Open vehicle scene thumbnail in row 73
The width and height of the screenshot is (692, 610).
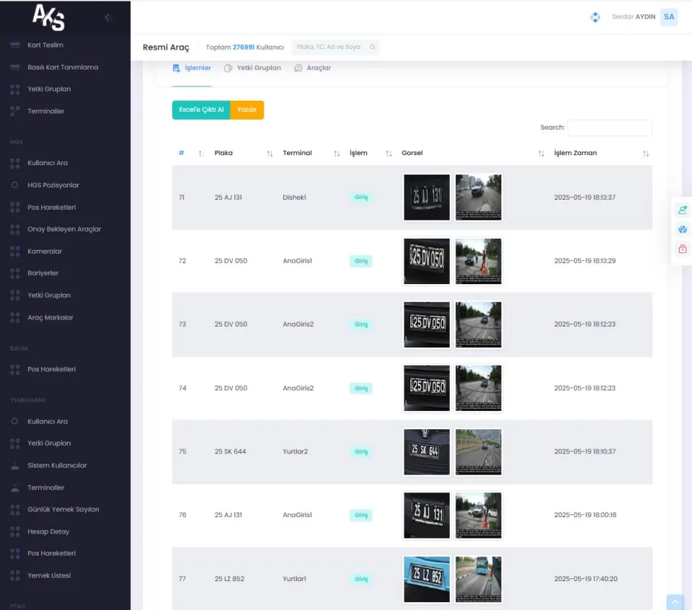(479, 324)
